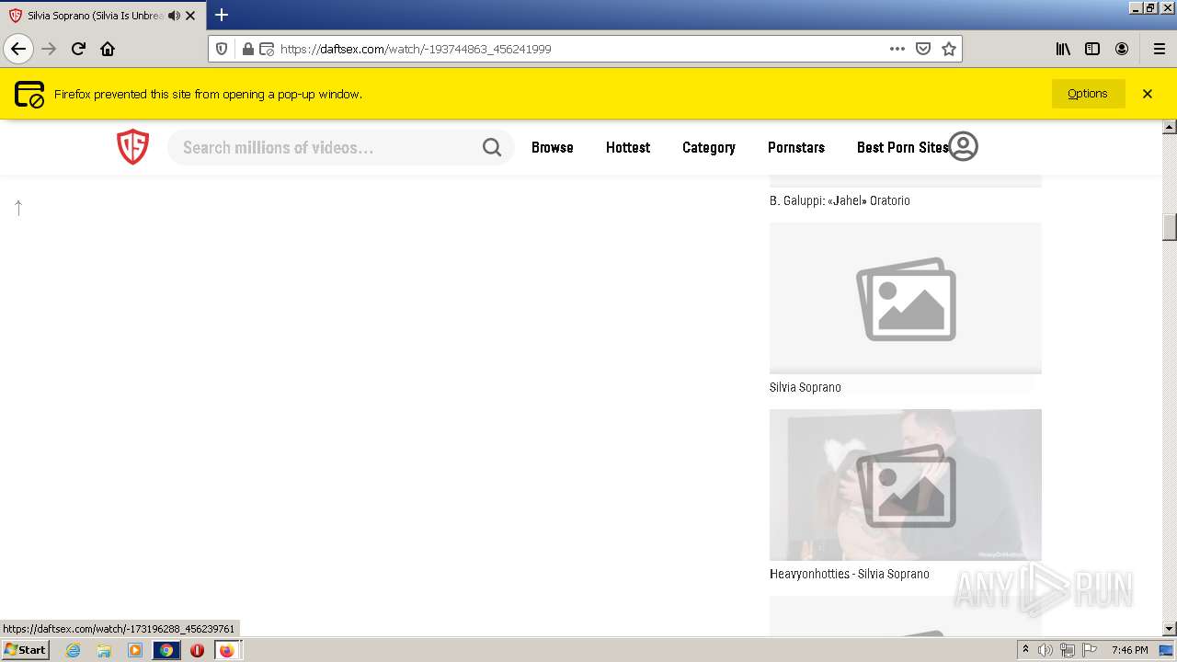This screenshot has width=1177, height=662.
Task: Open the Windows Start menu
Action: point(26,649)
